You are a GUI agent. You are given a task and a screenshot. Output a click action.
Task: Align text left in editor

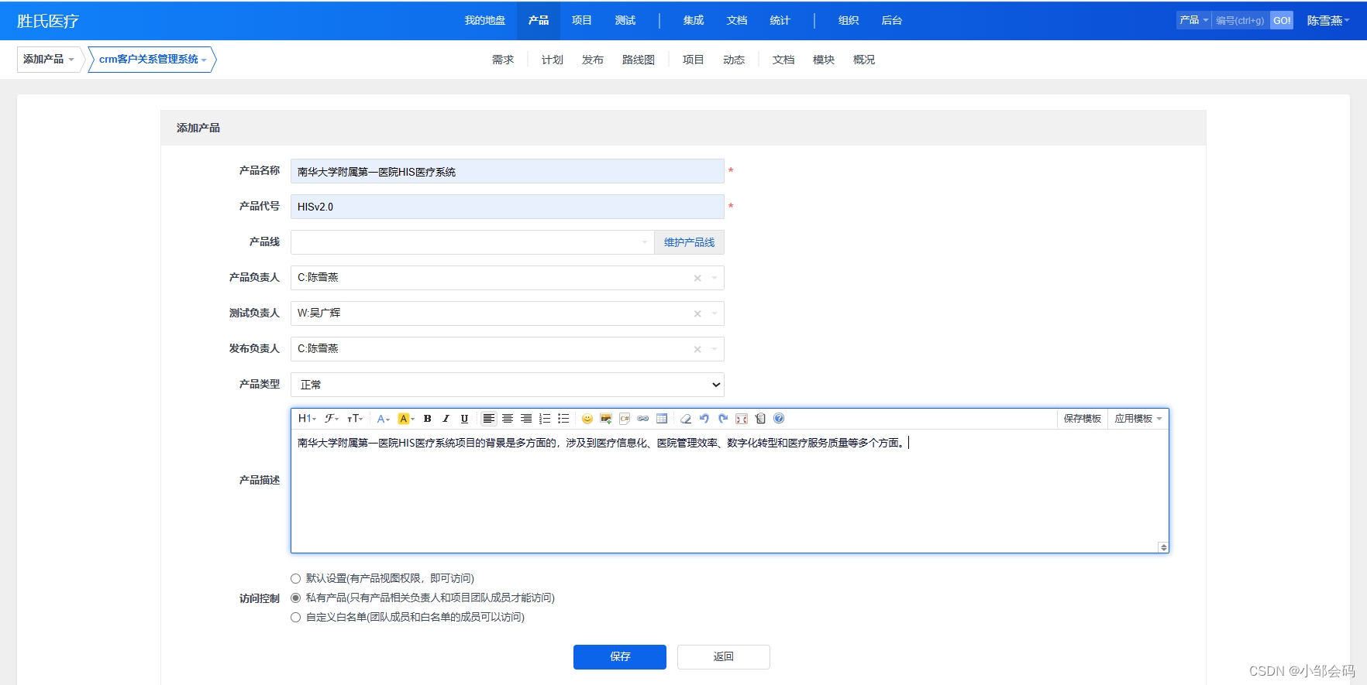tap(489, 419)
